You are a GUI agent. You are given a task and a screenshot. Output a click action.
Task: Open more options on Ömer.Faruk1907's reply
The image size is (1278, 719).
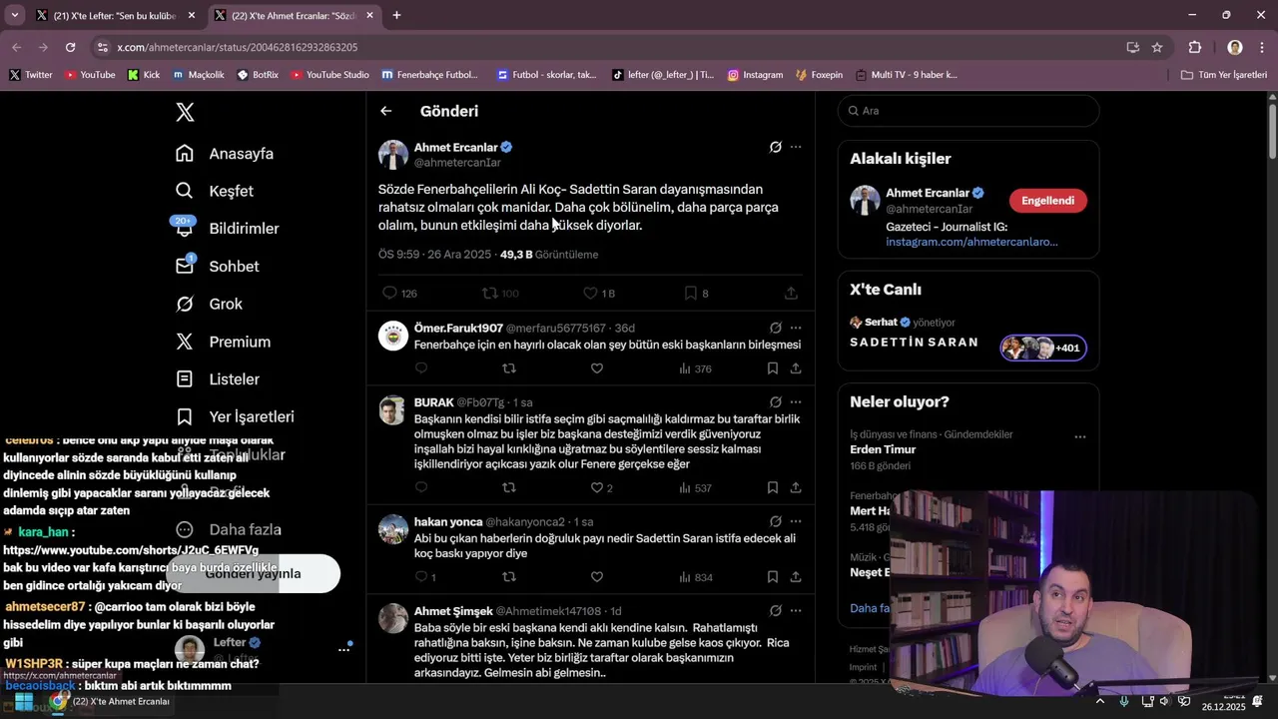tap(796, 328)
